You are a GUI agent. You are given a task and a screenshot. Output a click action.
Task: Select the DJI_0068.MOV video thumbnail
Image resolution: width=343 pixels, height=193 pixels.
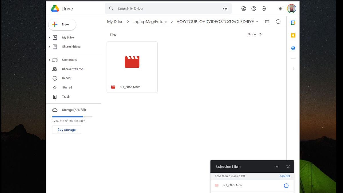(x=132, y=61)
